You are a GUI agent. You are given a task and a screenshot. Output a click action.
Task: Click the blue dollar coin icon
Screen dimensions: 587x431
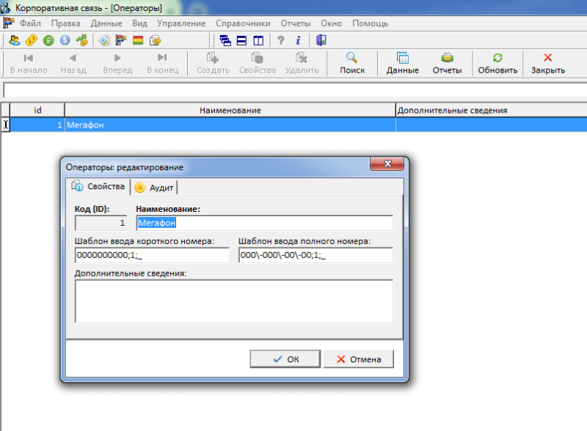pyautogui.click(x=65, y=40)
